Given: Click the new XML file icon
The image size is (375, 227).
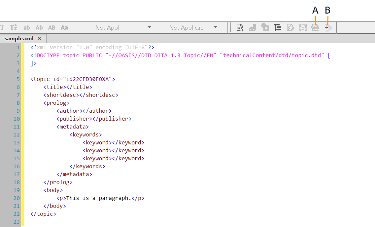Looking at the screenshot, I should (x=240, y=28).
